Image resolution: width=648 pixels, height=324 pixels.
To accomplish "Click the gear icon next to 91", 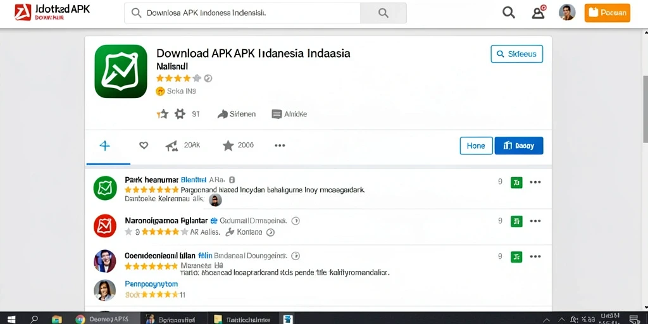I will (x=180, y=114).
